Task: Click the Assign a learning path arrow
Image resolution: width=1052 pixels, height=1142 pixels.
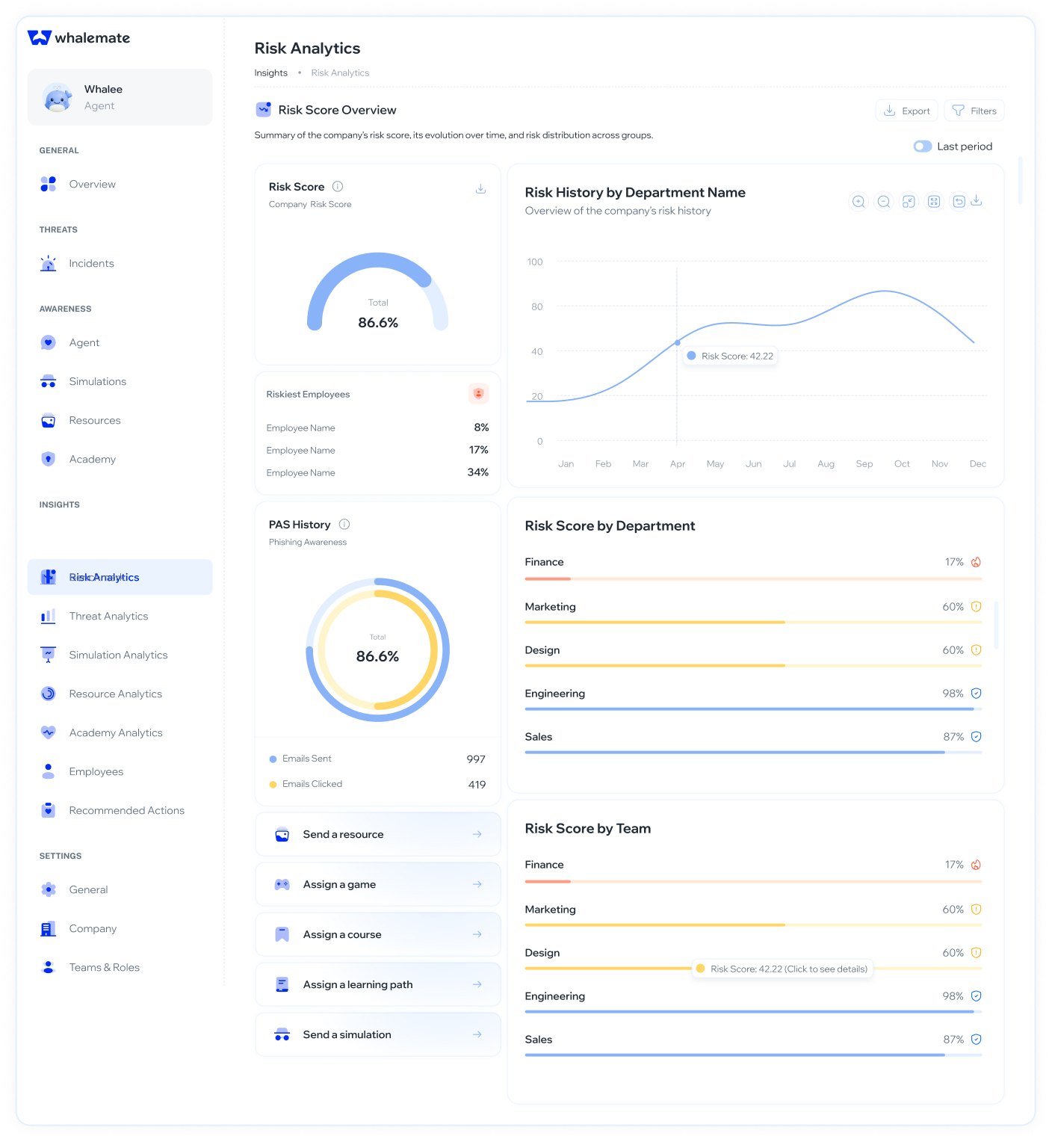Action: click(x=477, y=984)
